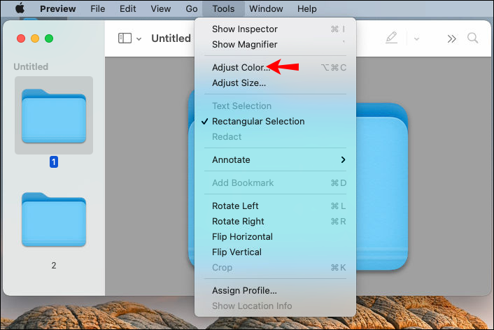This screenshot has width=494, height=330.
Task: Expand the sidebar view options chevron
Action: click(x=139, y=38)
